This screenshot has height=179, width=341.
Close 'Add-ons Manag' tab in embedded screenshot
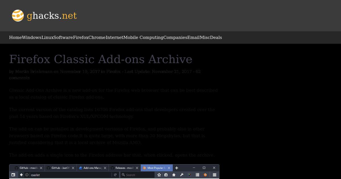coord(105,168)
